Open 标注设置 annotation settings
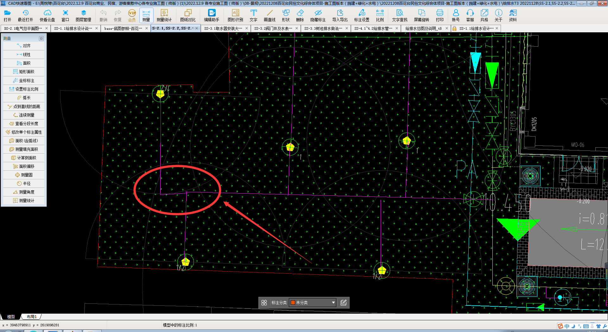The height and width of the screenshot is (332, 608). 362,16
